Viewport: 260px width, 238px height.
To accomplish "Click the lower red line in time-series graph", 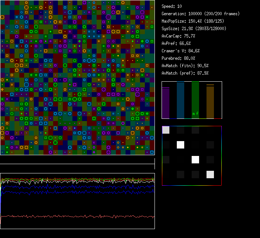I will point(74,216).
